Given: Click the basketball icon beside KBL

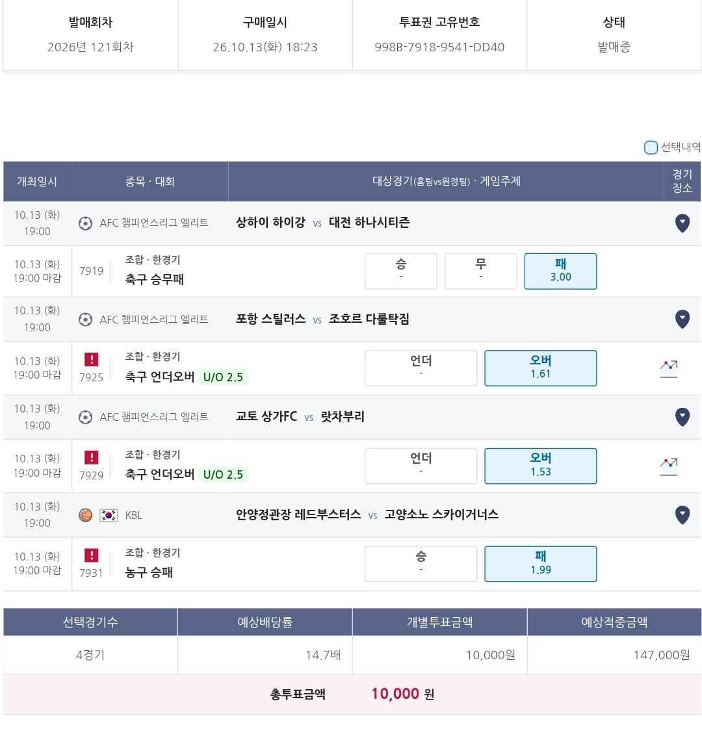Looking at the screenshot, I should click(85, 515).
